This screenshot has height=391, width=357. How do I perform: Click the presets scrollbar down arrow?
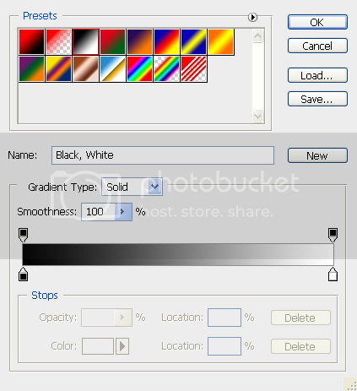click(x=258, y=116)
